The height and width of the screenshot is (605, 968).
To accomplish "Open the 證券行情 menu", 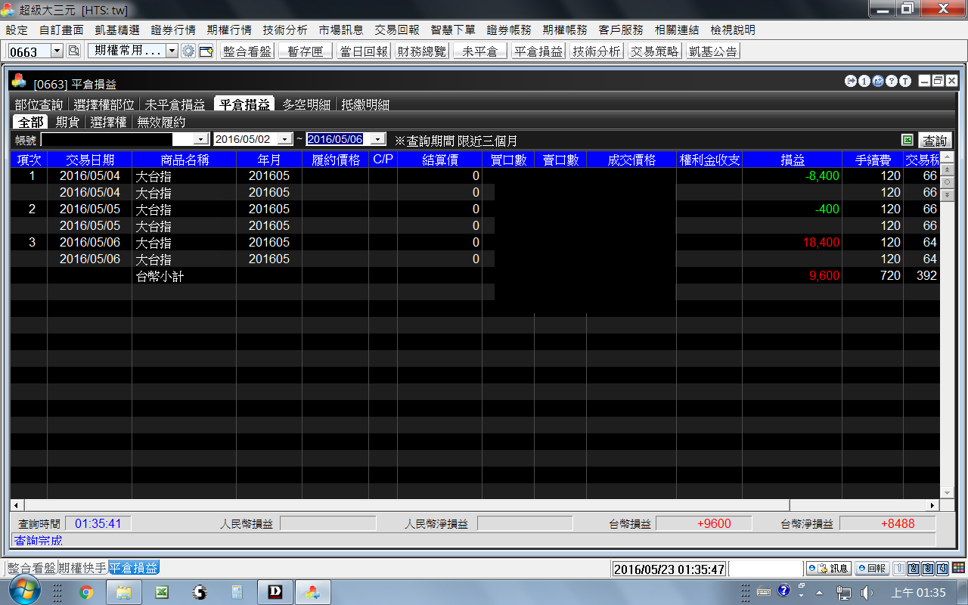I will tap(173, 30).
